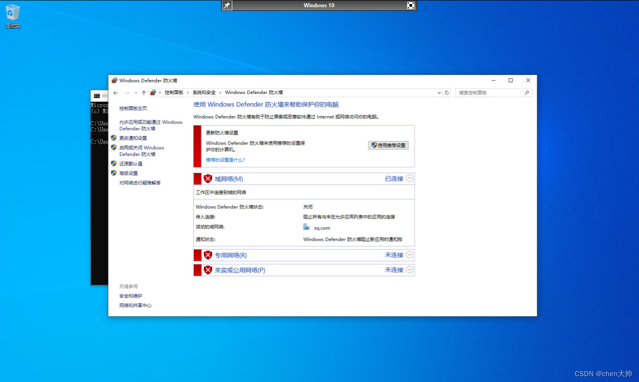
Task: Click shield icon beside 更改通知设置
Action: (114, 138)
